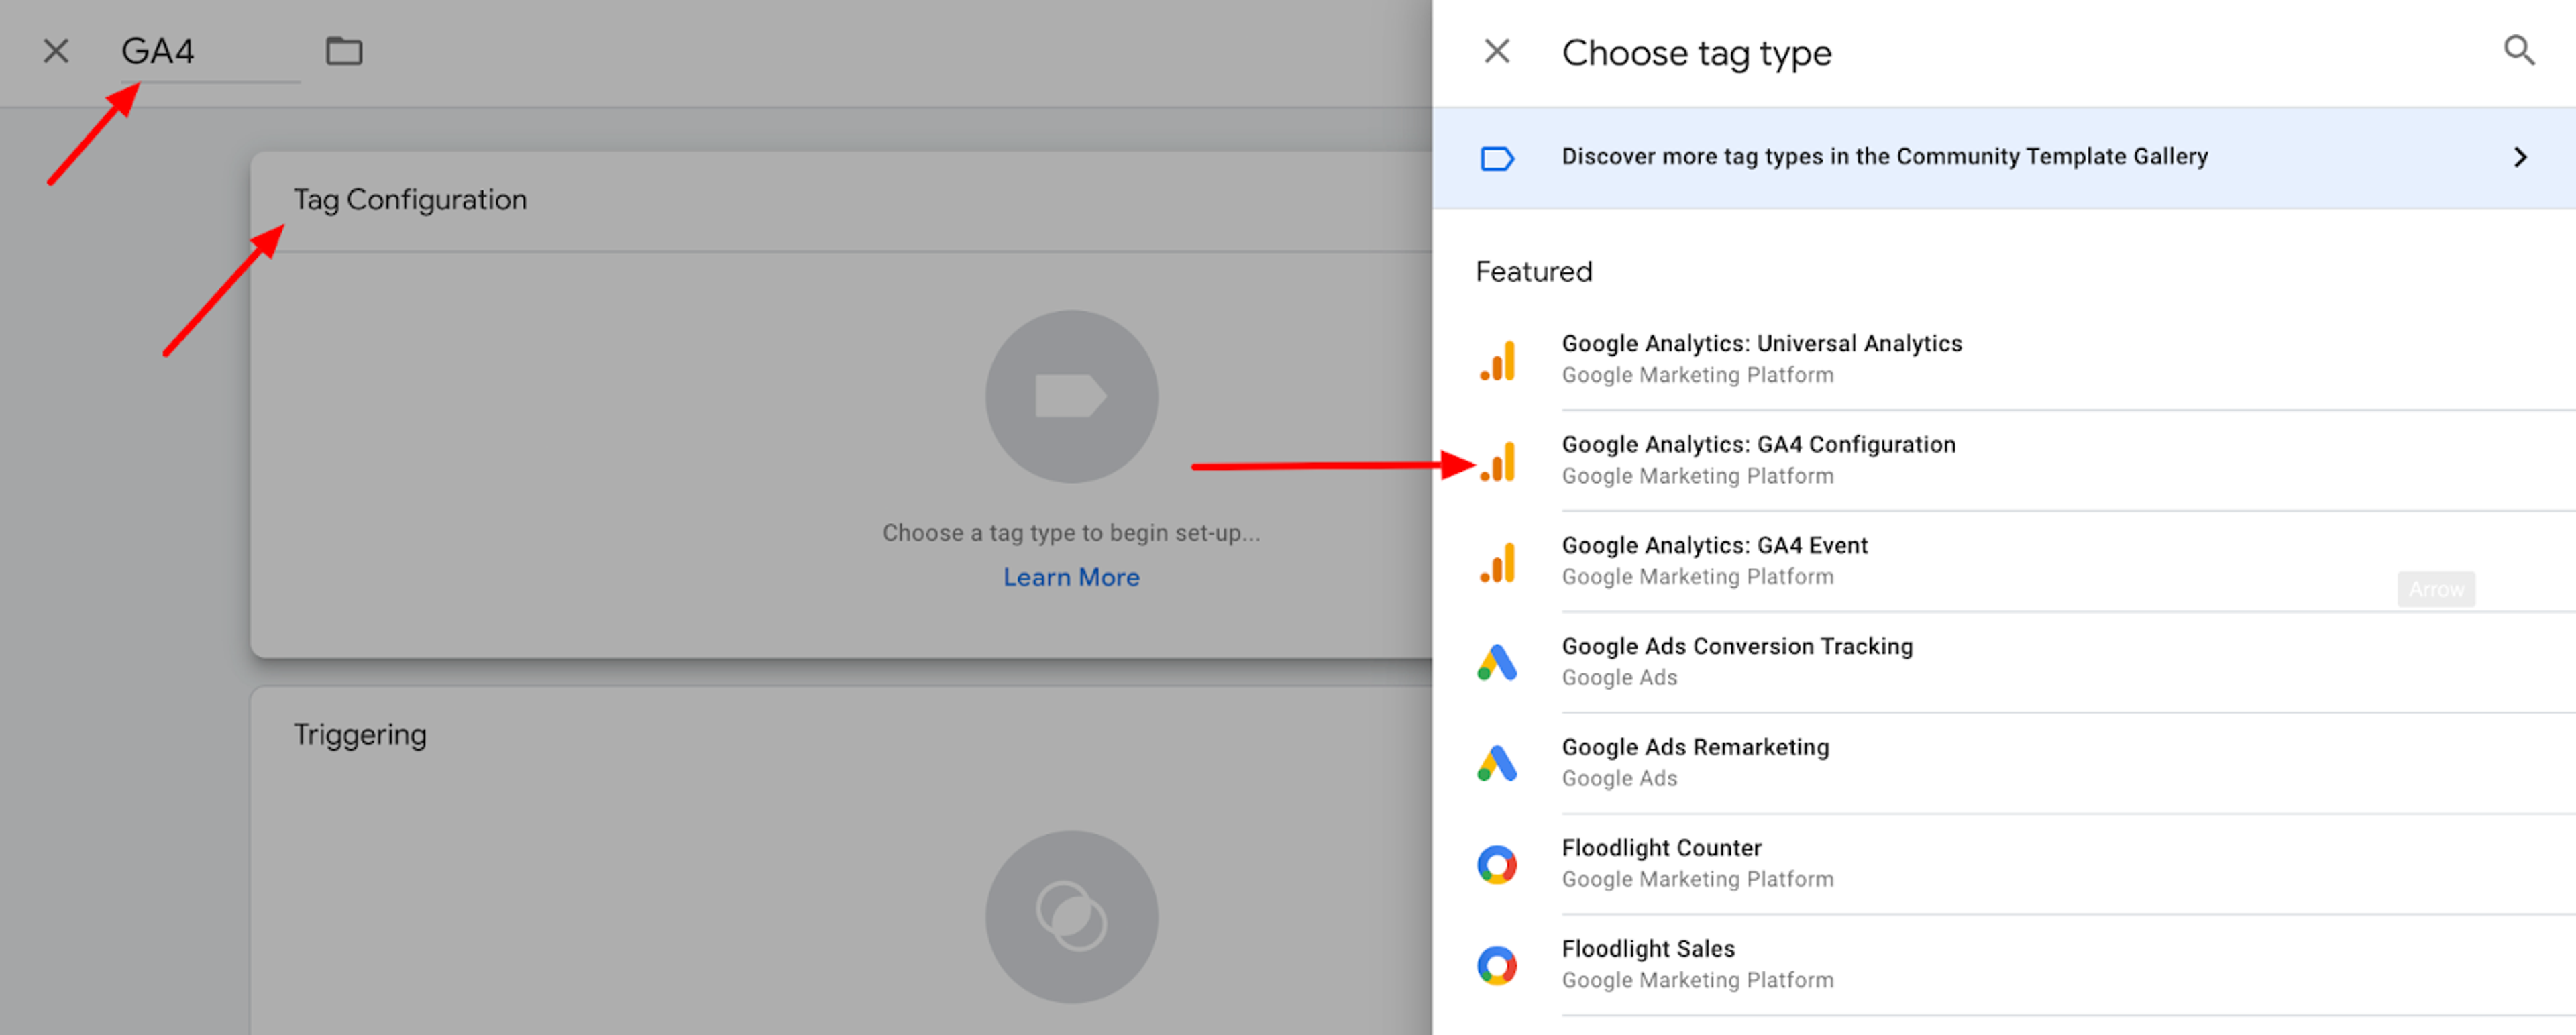Click the tag placeholder circle icon

tap(1071, 396)
